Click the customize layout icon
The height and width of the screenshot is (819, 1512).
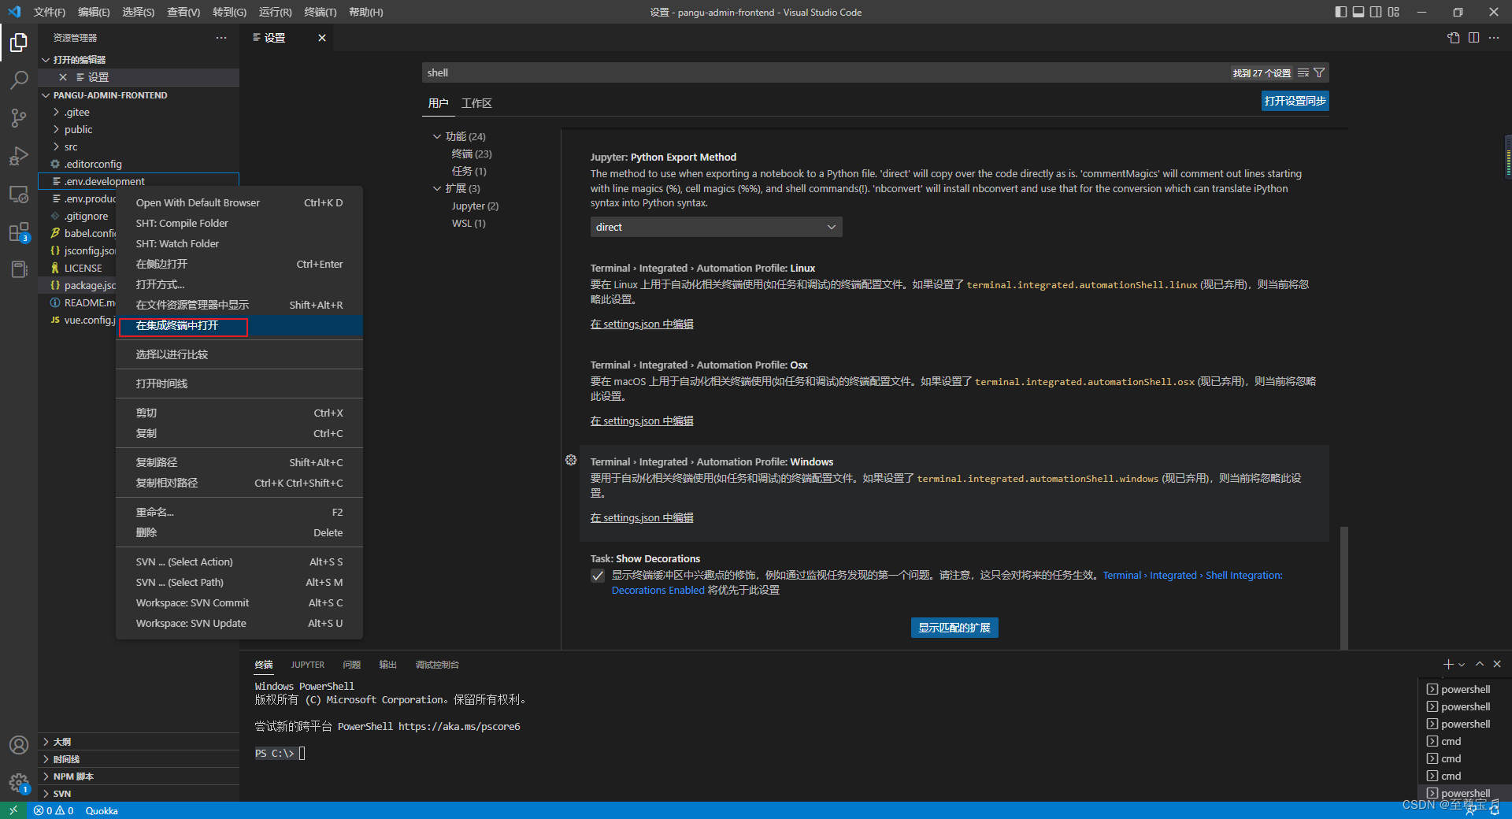(1394, 12)
